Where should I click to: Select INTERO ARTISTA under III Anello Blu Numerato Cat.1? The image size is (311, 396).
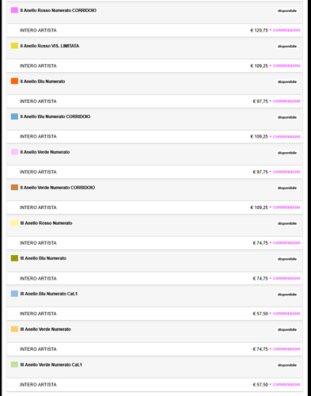click(x=38, y=314)
